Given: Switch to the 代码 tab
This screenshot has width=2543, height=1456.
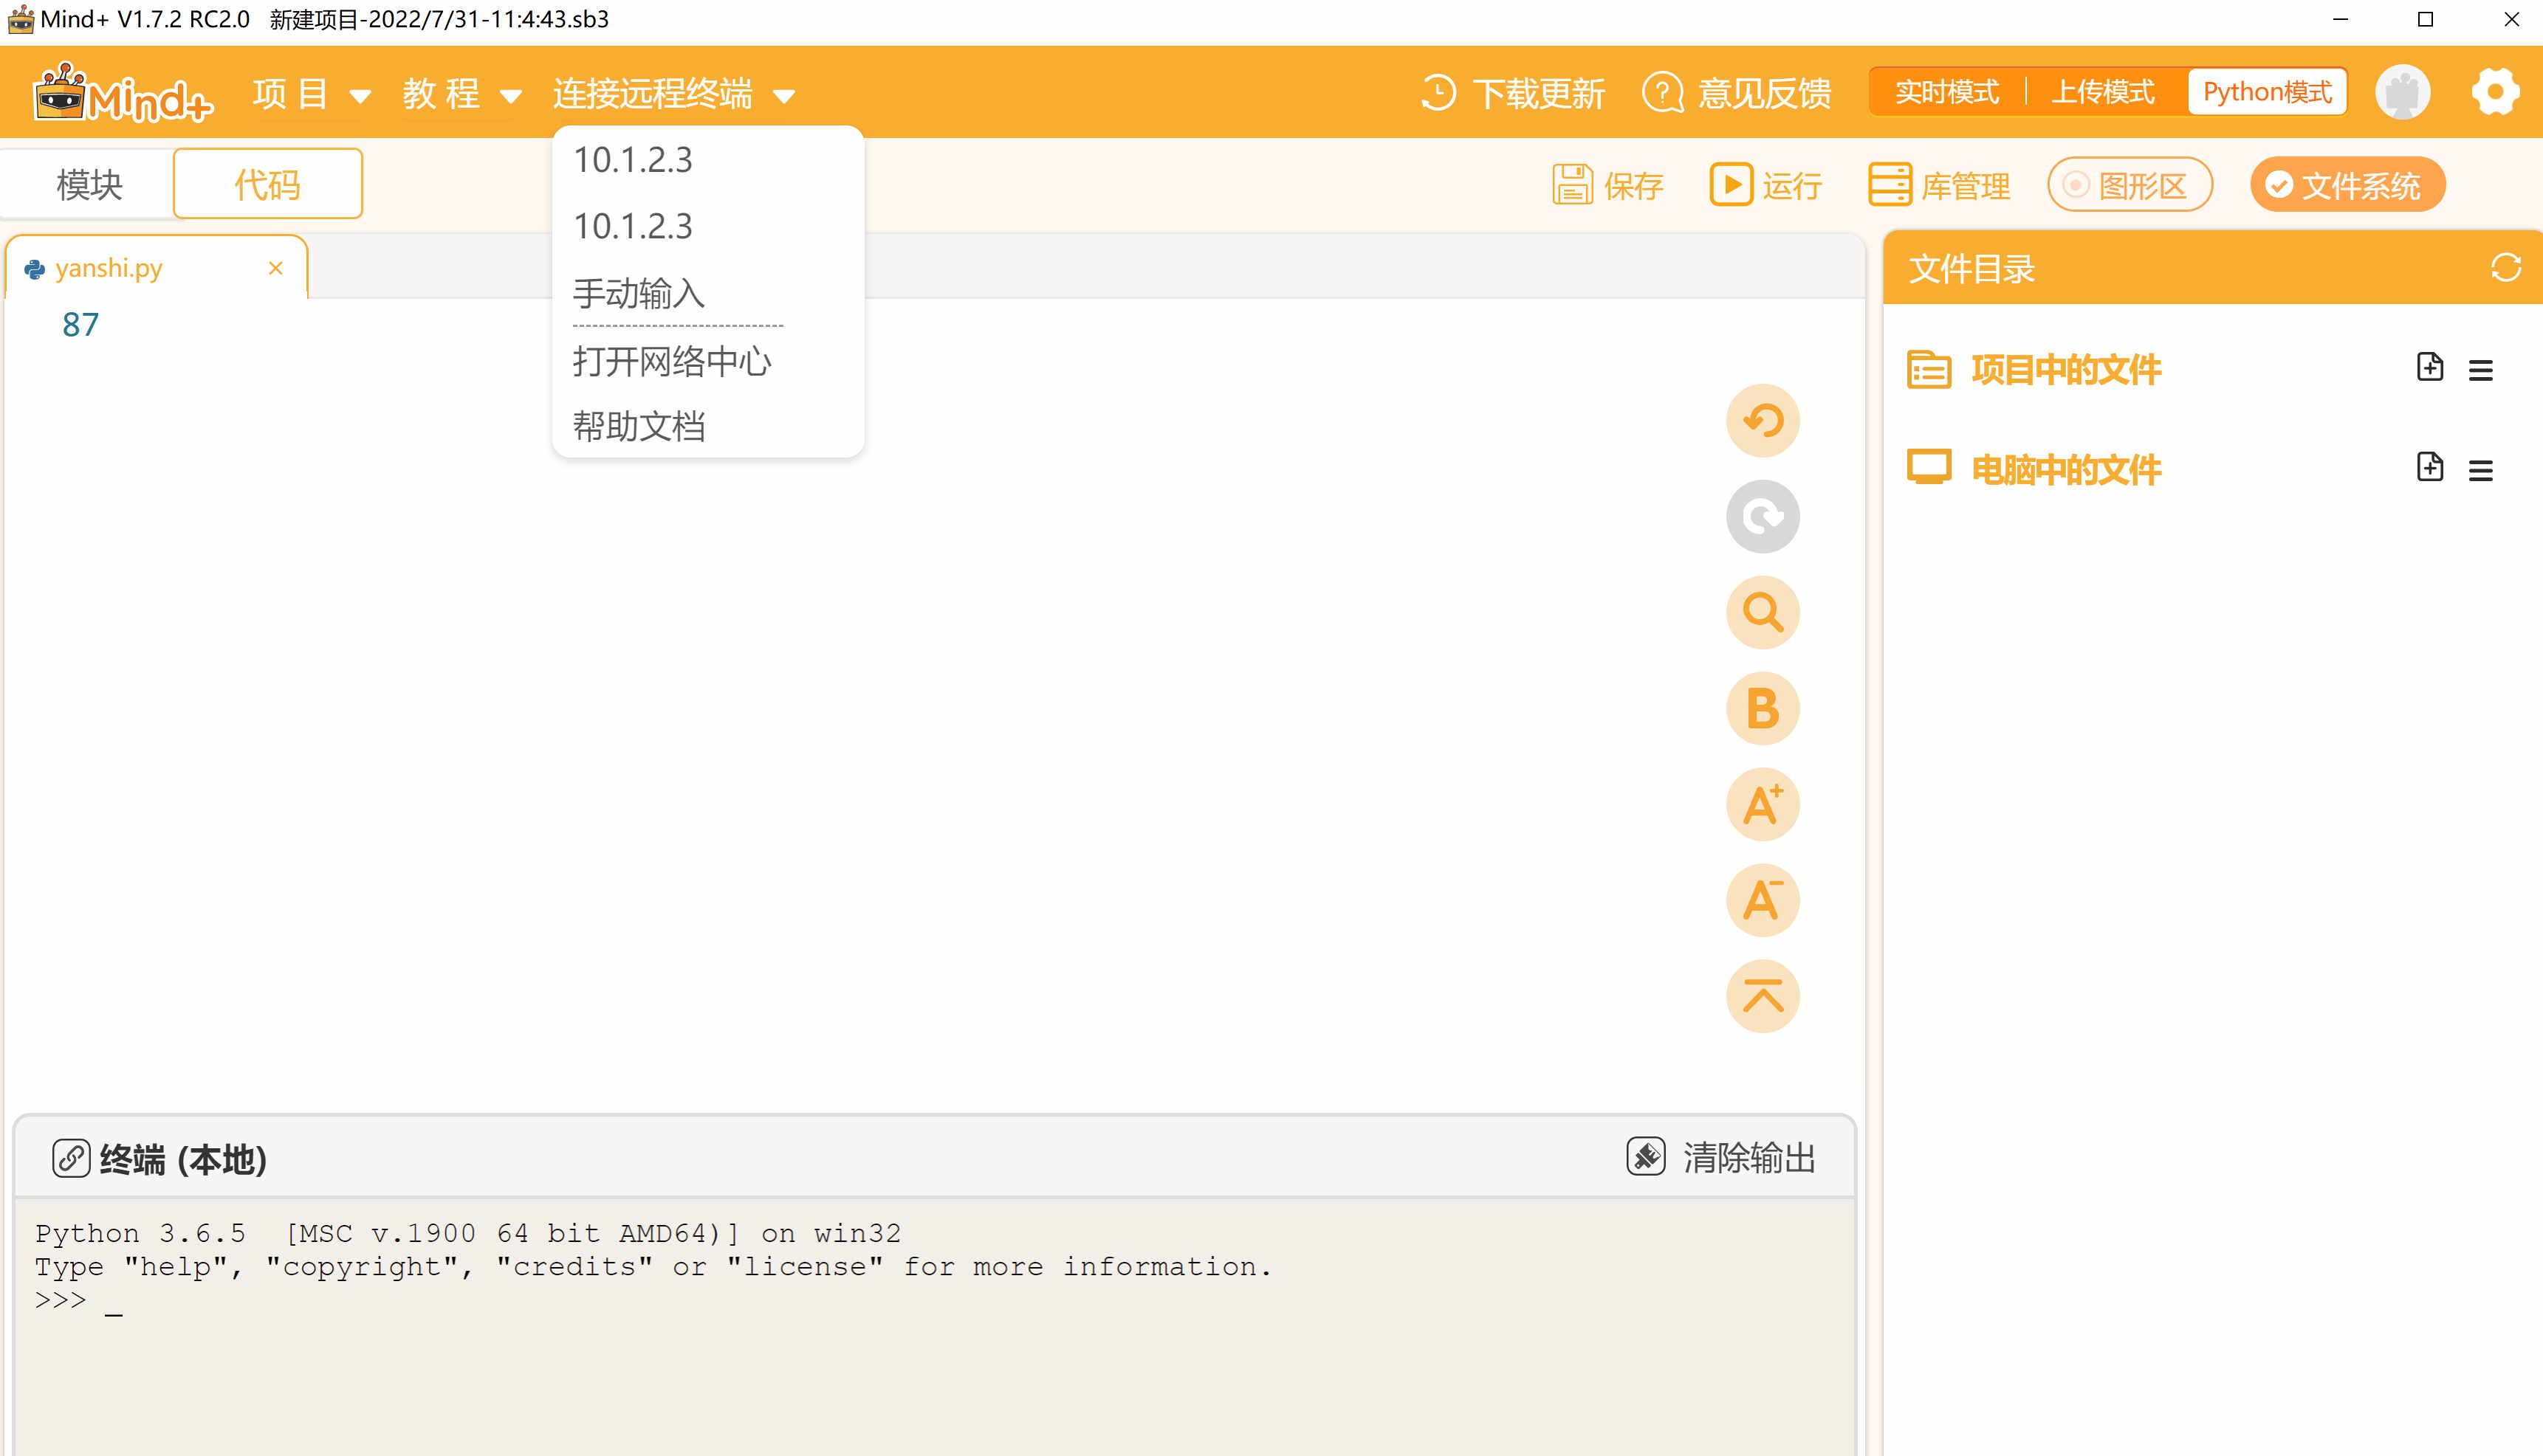Looking at the screenshot, I should point(267,184).
